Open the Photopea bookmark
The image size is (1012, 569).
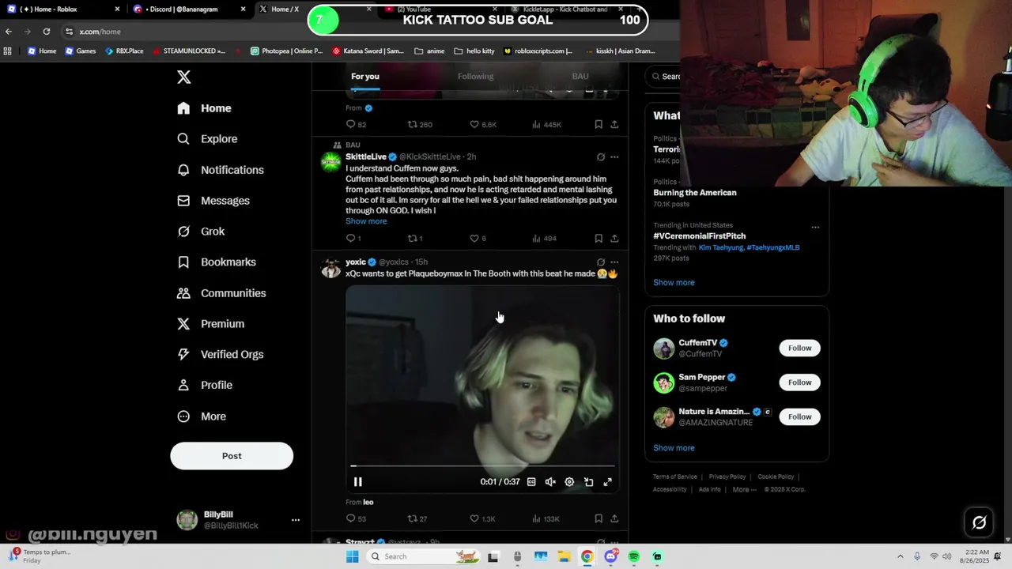(286, 51)
